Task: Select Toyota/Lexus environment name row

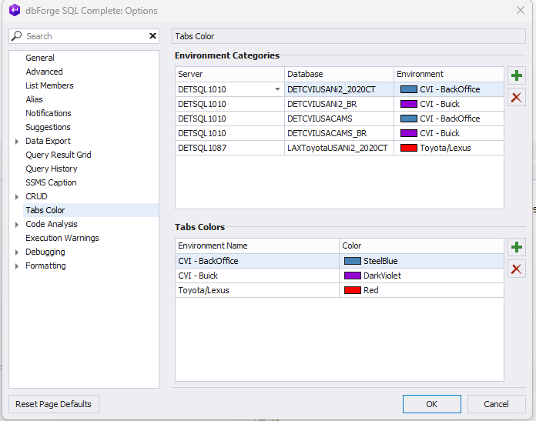Action: (257, 290)
